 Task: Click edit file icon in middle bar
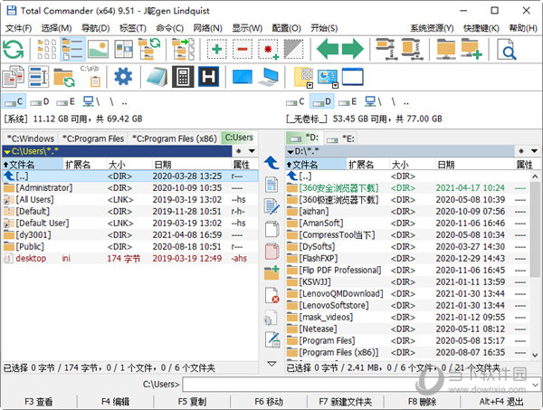(x=271, y=206)
